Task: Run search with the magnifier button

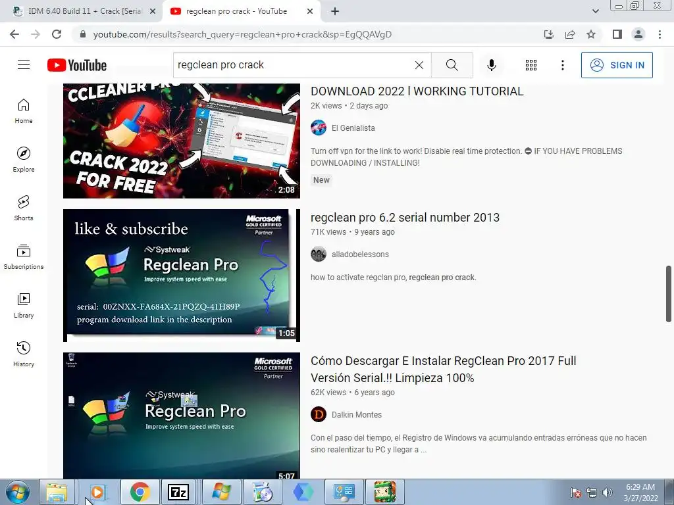Action: 452,65
